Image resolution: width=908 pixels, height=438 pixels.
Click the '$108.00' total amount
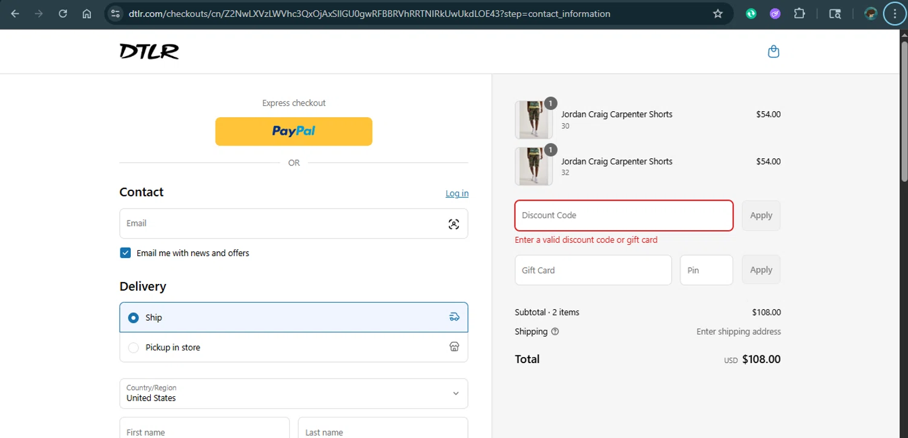tap(761, 359)
